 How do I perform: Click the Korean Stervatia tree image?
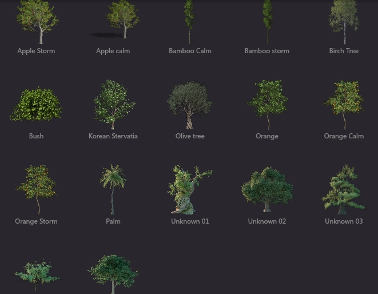point(113,105)
